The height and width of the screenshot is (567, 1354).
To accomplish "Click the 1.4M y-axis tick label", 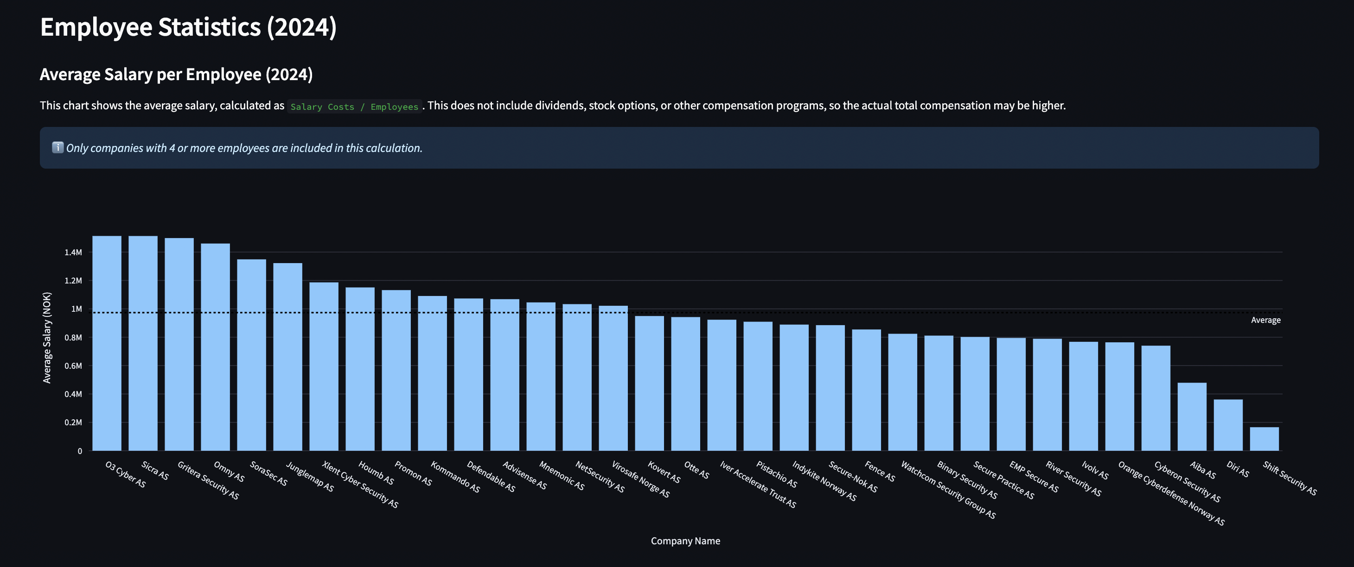I will [73, 252].
